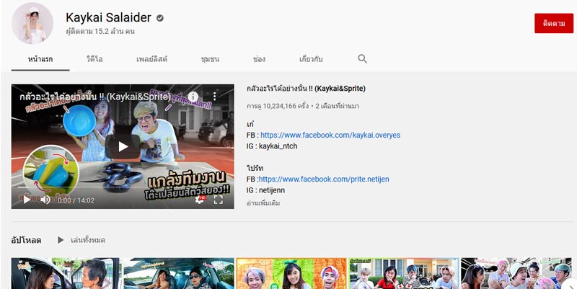Open the เพลย์ลิสต์ tab
This screenshot has width=577, height=289.
152,59
